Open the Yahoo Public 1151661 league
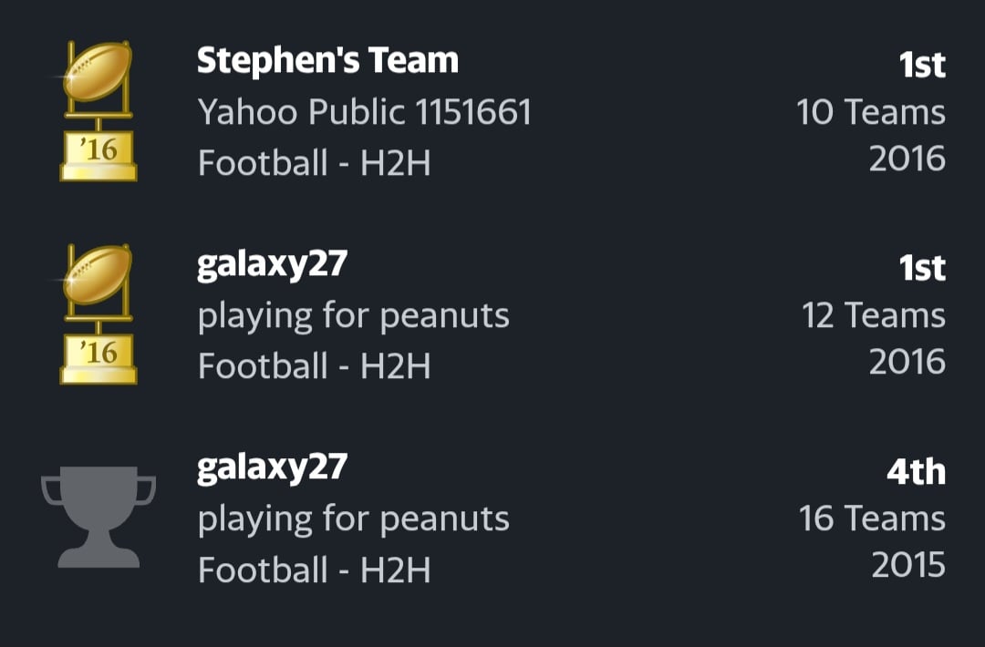This screenshot has width=985, height=647. 364,112
